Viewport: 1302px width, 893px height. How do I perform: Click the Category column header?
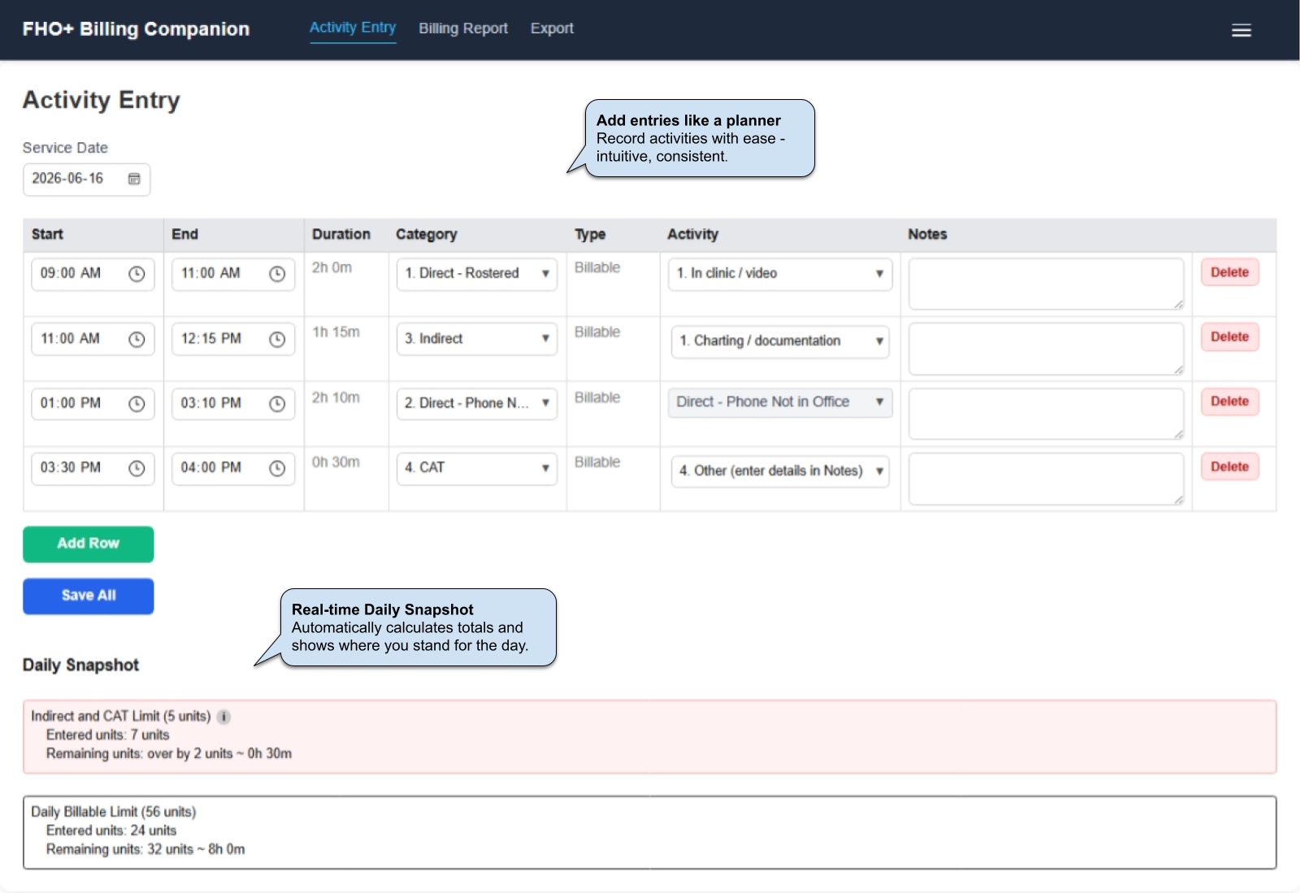tap(427, 235)
